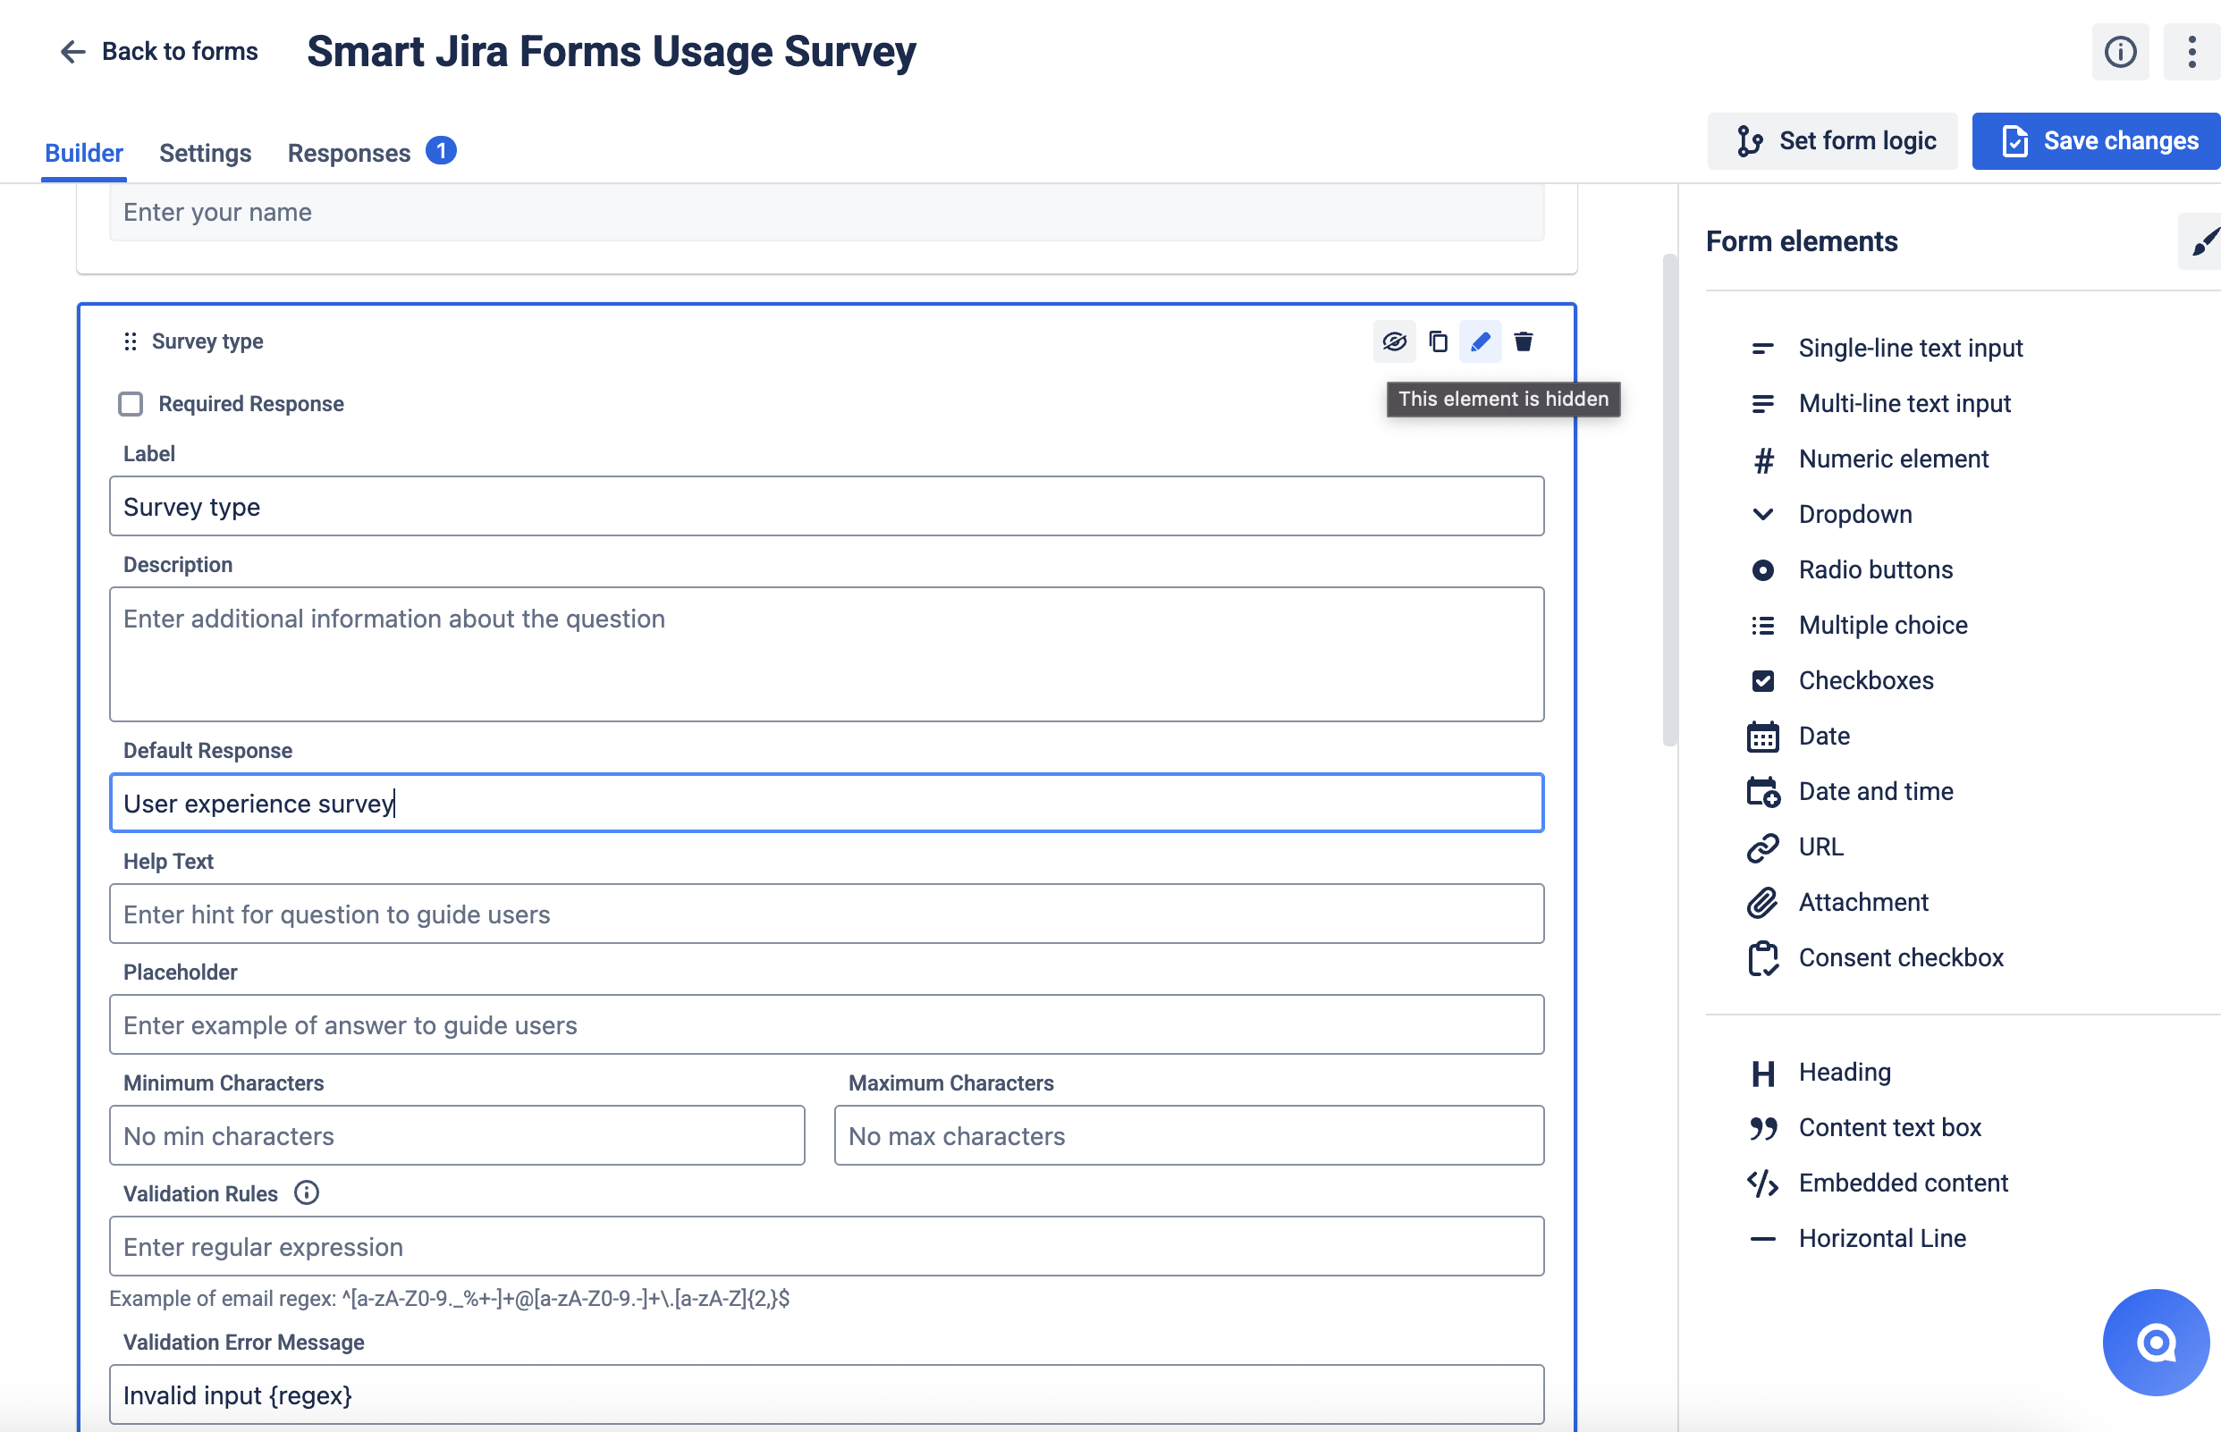This screenshot has height=1432, width=2221.
Task: Go back to forms using arrow
Action: pos(72,52)
